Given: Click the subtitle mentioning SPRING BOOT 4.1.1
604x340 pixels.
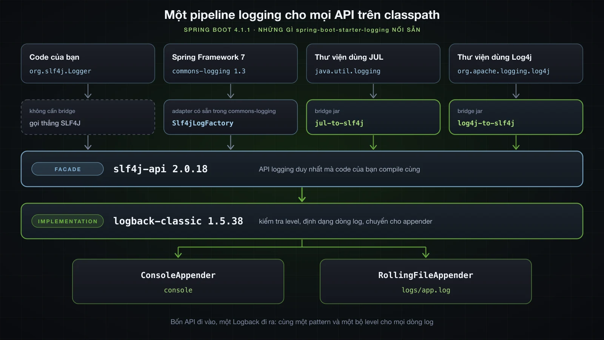Looking at the screenshot, I should click(x=302, y=30).
